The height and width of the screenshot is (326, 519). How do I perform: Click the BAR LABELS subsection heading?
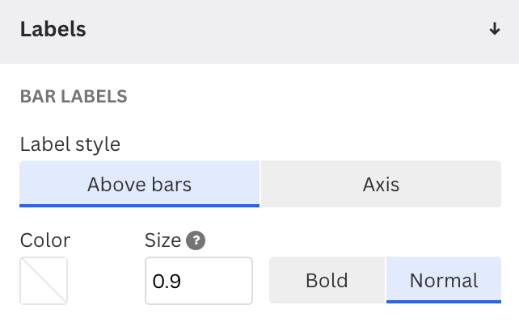tap(74, 97)
